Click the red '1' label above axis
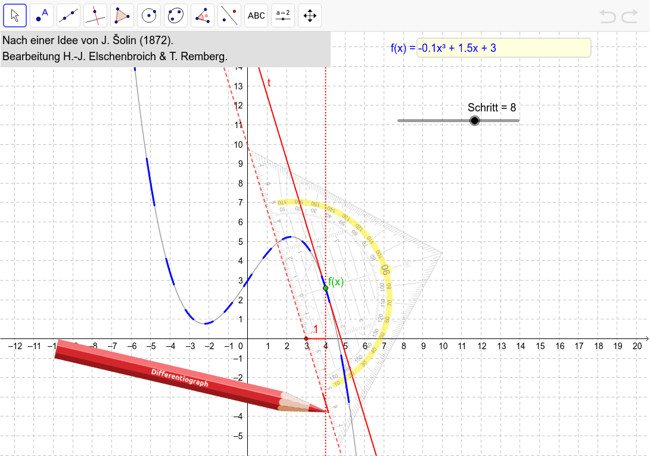The height and width of the screenshot is (457, 650). click(x=316, y=329)
